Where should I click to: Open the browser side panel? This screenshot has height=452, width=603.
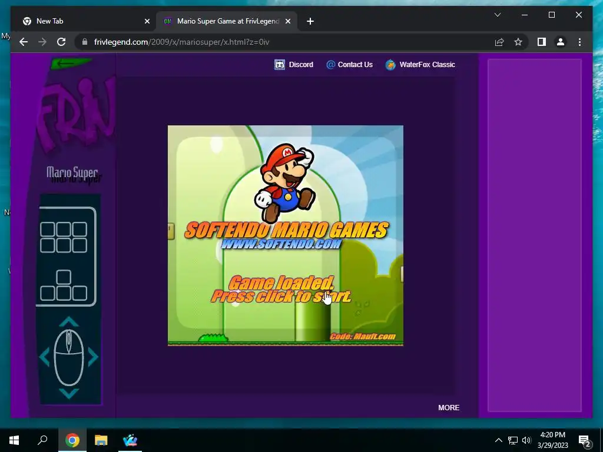[x=542, y=42]
